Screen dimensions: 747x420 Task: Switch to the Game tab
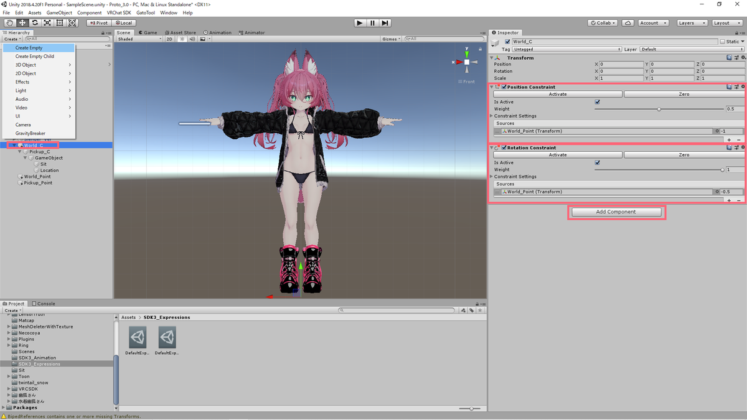148,32
